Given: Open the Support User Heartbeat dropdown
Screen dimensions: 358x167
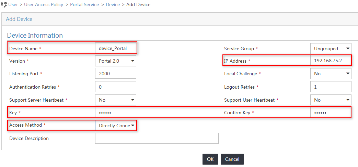Looking at the screenshot, I should pyautogui.click(x=331, y=100).
